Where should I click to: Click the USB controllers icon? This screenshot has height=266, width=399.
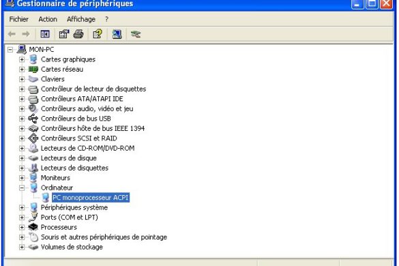pos(33,119)
